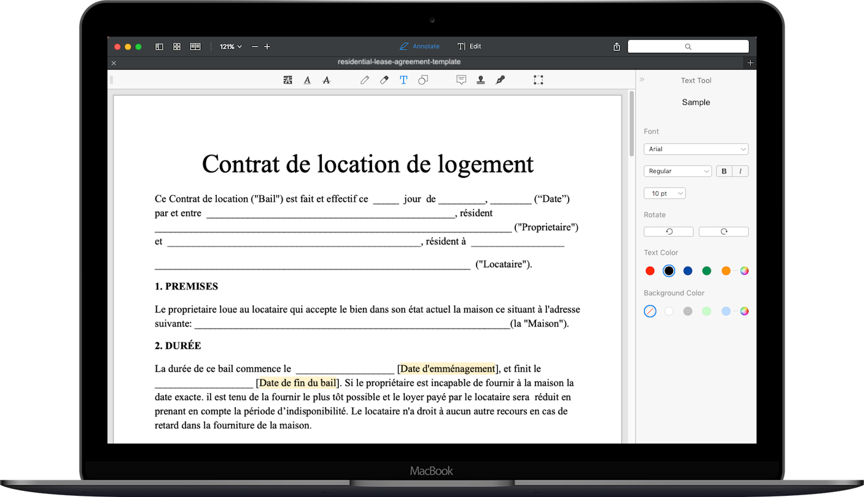
Task: Open the Regular font style dropdown
Action: pos(677,171)
